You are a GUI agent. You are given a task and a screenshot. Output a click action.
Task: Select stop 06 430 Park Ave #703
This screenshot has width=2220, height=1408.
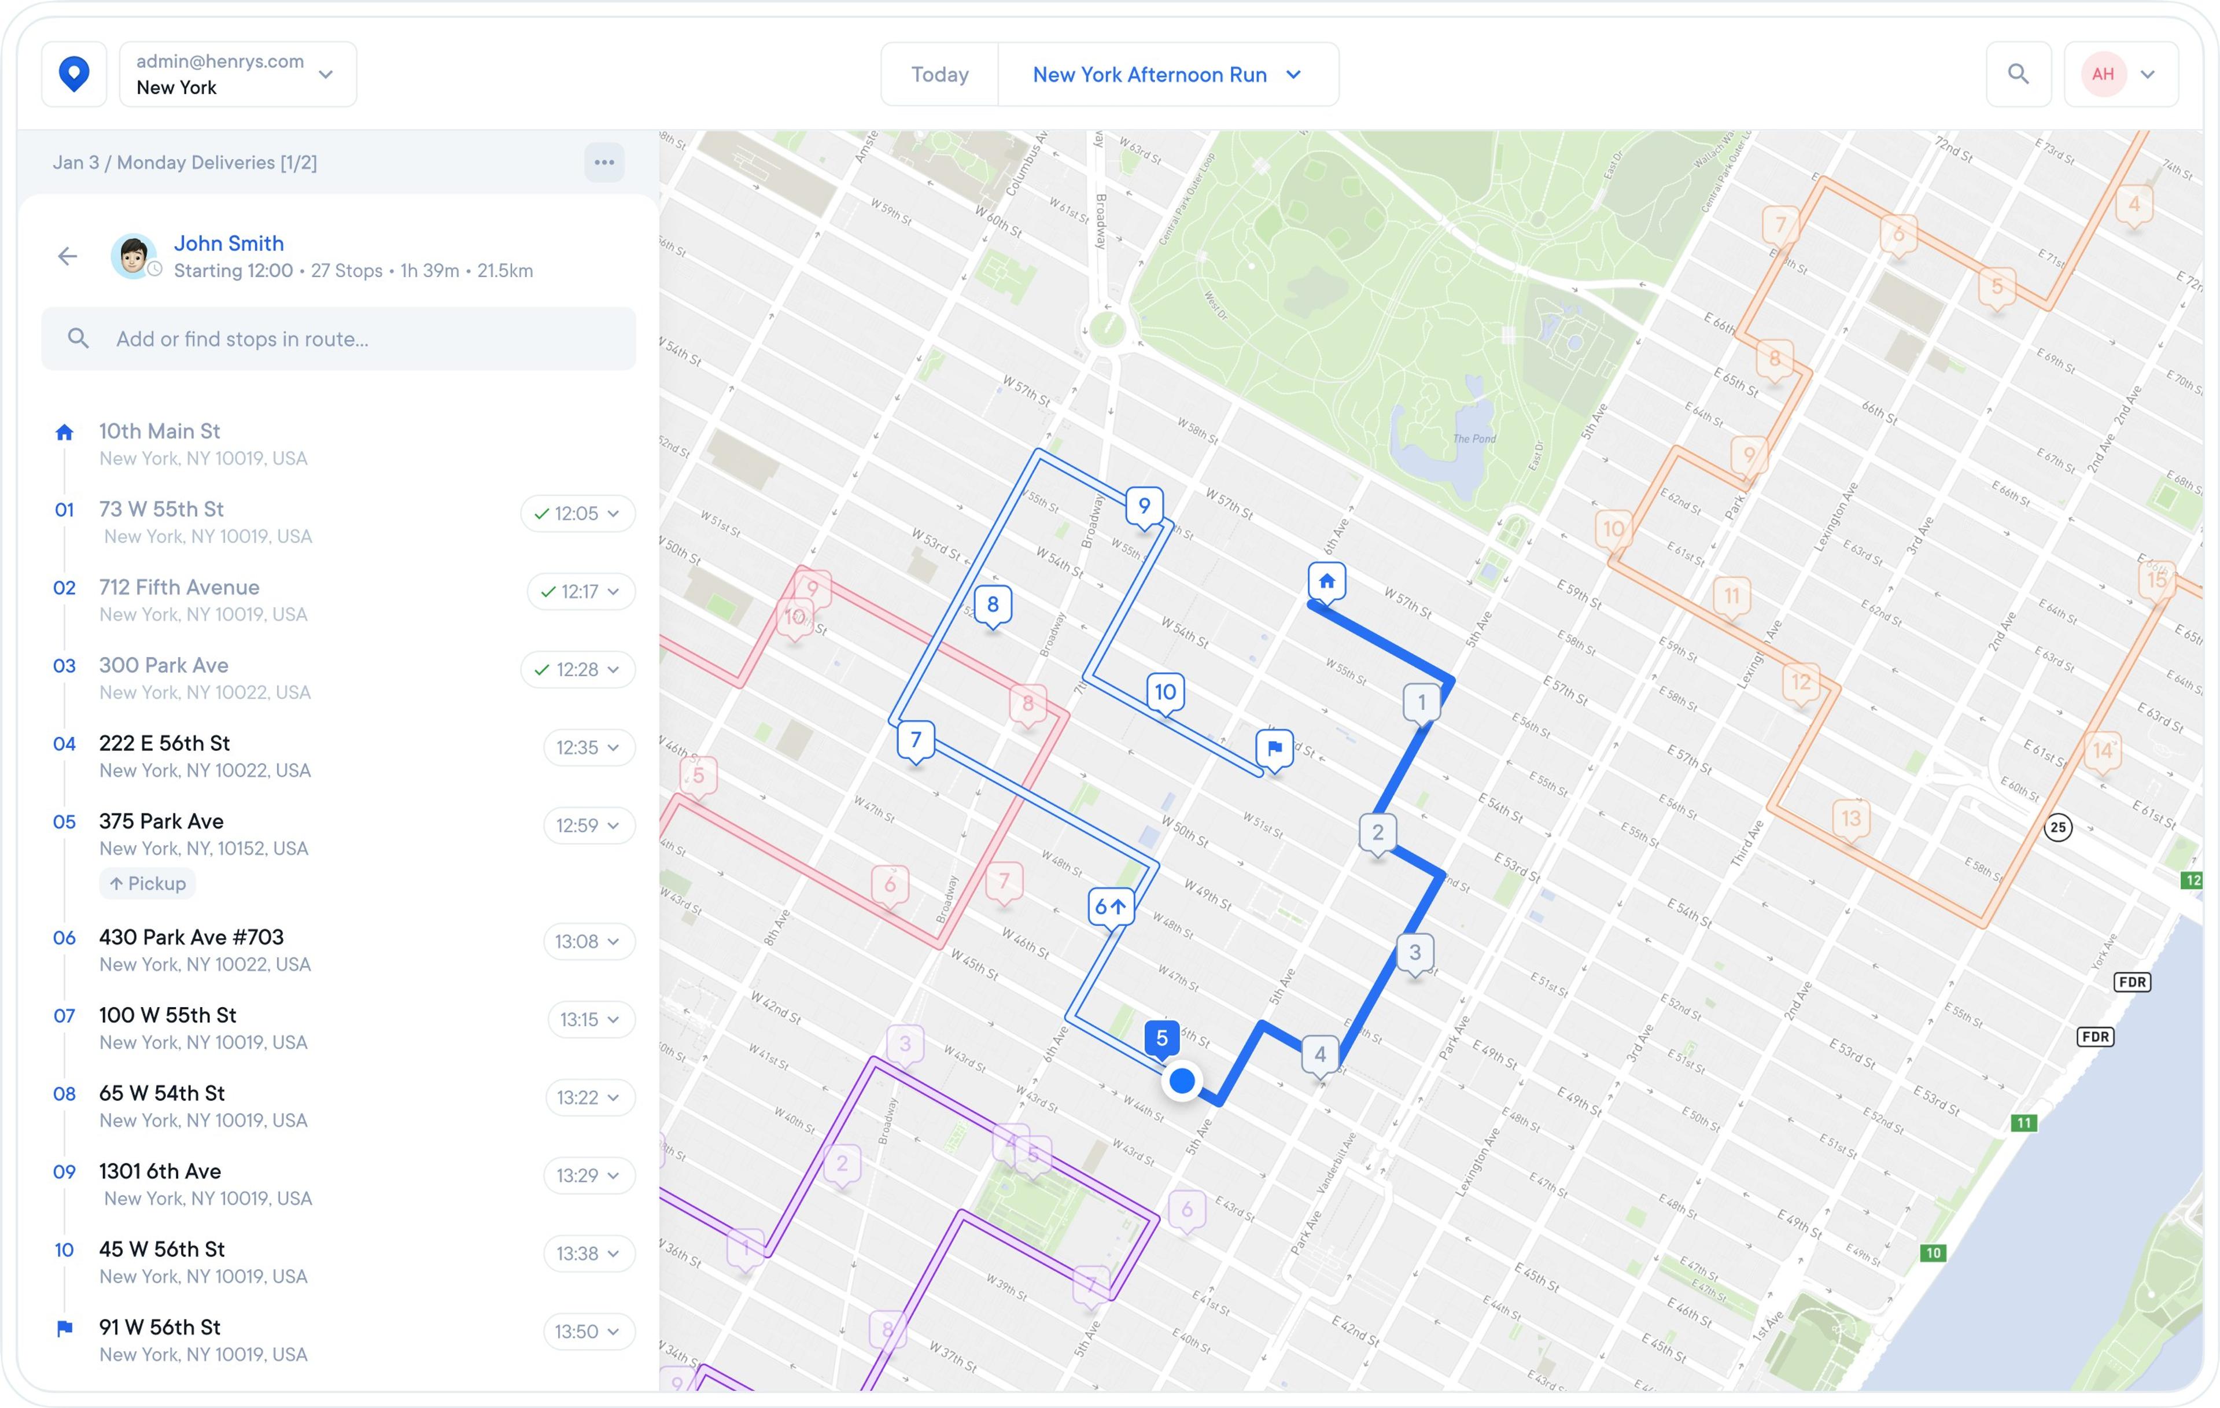pyautogui.click(x=338, y=950)
